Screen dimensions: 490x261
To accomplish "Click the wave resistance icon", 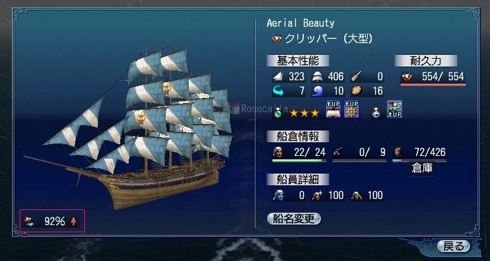I will tap(318, 91).
